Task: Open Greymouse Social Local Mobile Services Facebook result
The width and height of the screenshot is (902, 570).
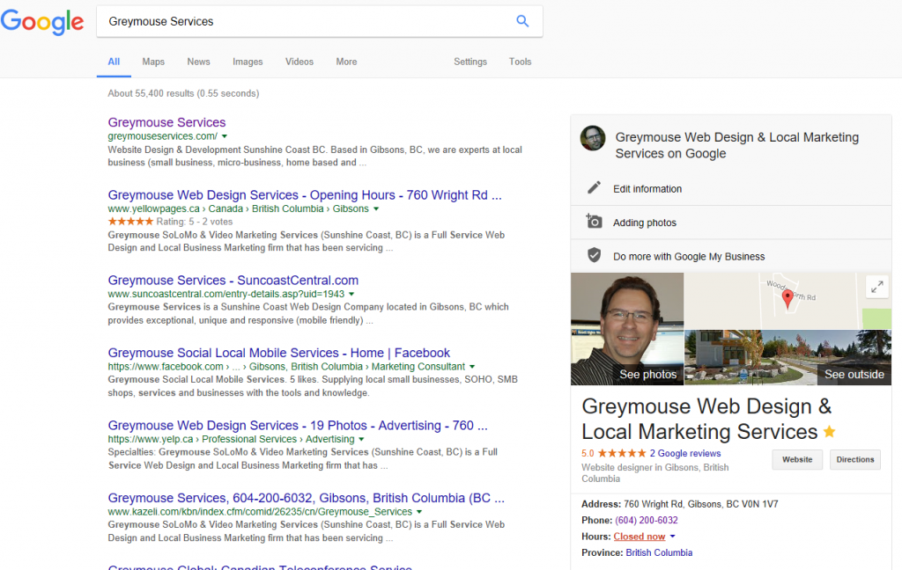Action: [279, 353]
